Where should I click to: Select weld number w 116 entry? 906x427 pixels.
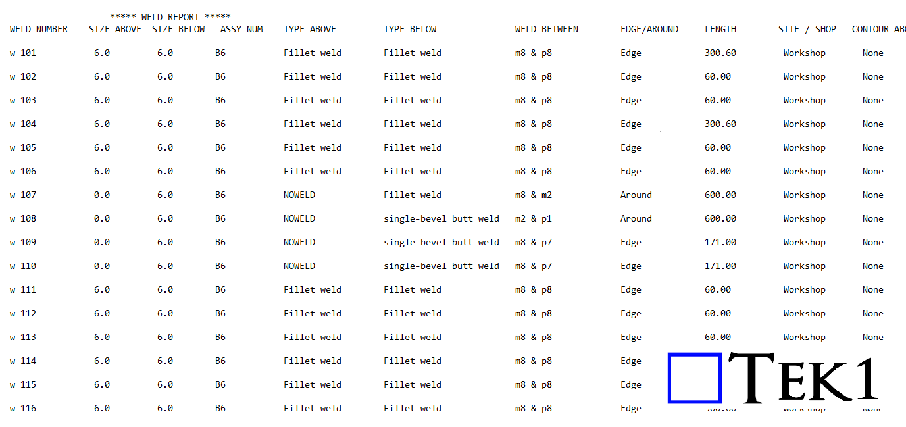click(23, 408)
